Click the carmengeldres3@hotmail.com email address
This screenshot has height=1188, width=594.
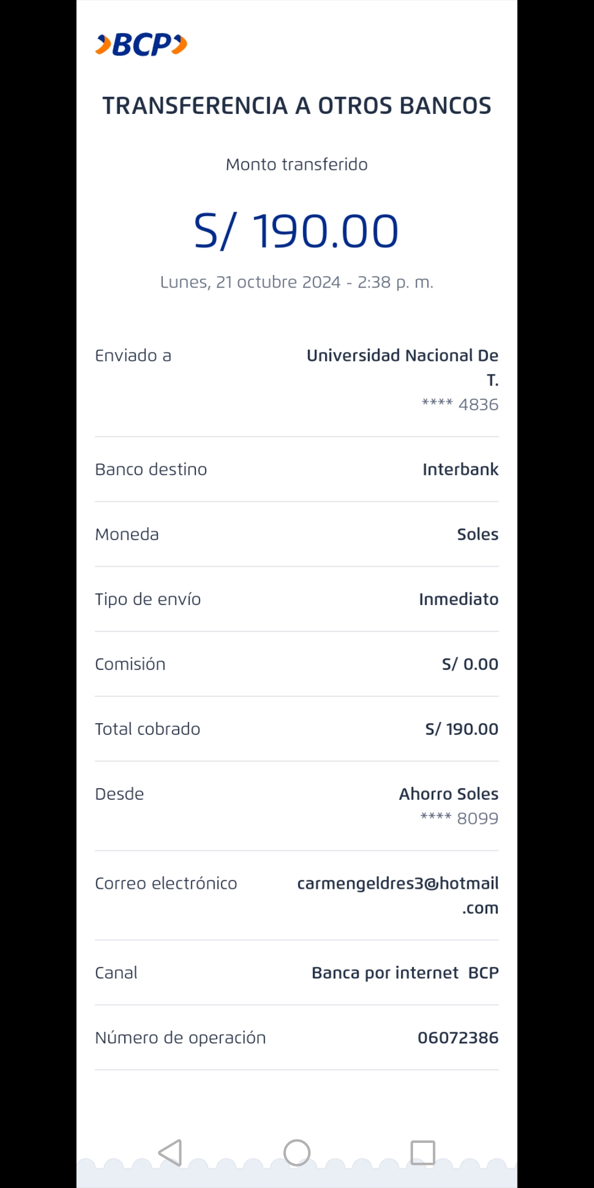coord(398,884)
